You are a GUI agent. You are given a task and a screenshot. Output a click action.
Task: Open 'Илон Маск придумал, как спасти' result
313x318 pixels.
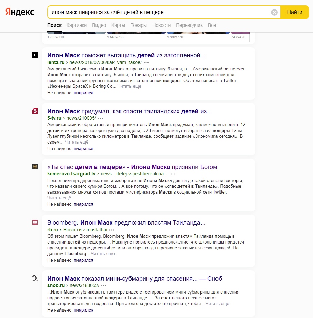tap(129, 111)
